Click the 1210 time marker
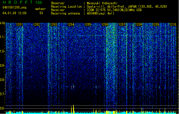The image size is (179, 114). tap(173, 24)
